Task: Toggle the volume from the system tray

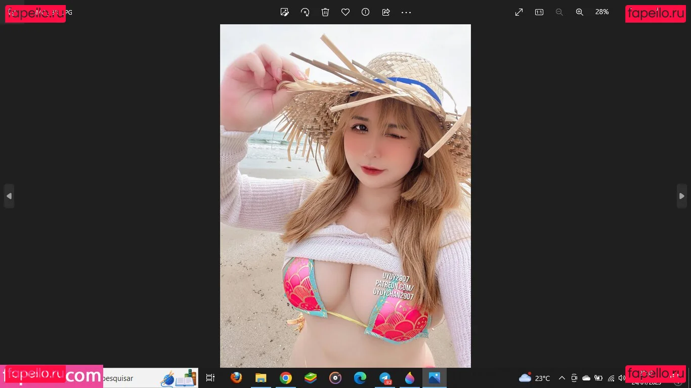Action: tap(622, 378)
